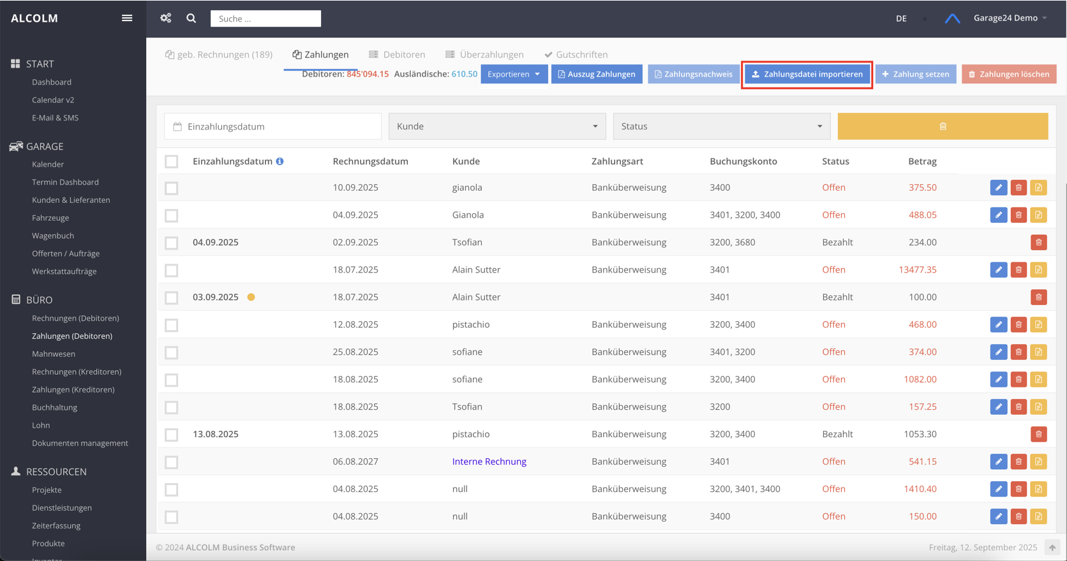Open the settings gears icon in top bar
1067x561 pixels.
[x=166, y=18]
